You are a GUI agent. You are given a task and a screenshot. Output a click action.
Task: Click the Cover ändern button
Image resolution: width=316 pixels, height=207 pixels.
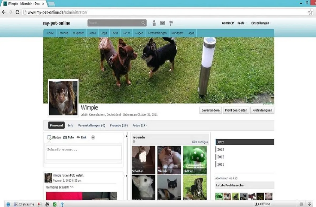210,110
